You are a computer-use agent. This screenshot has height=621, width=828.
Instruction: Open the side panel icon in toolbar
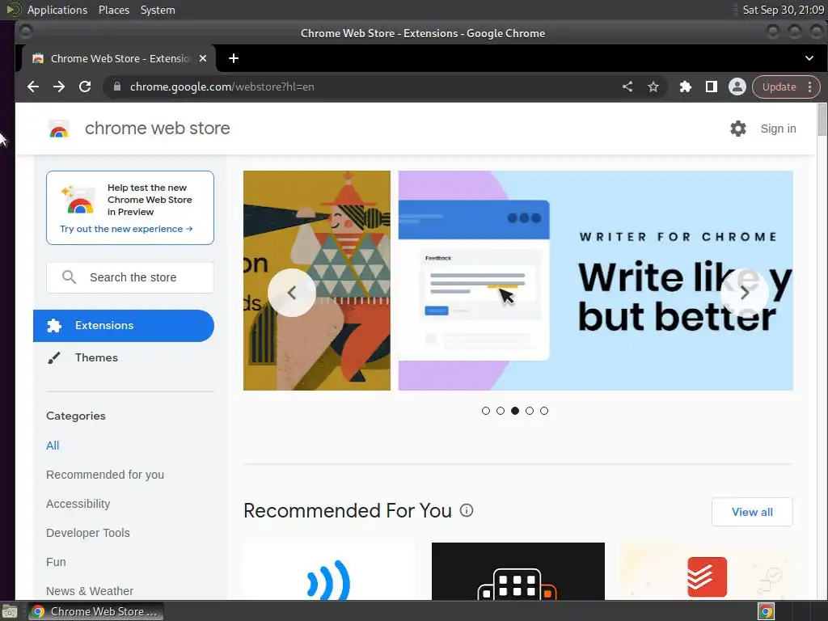(x=712, y=87)
